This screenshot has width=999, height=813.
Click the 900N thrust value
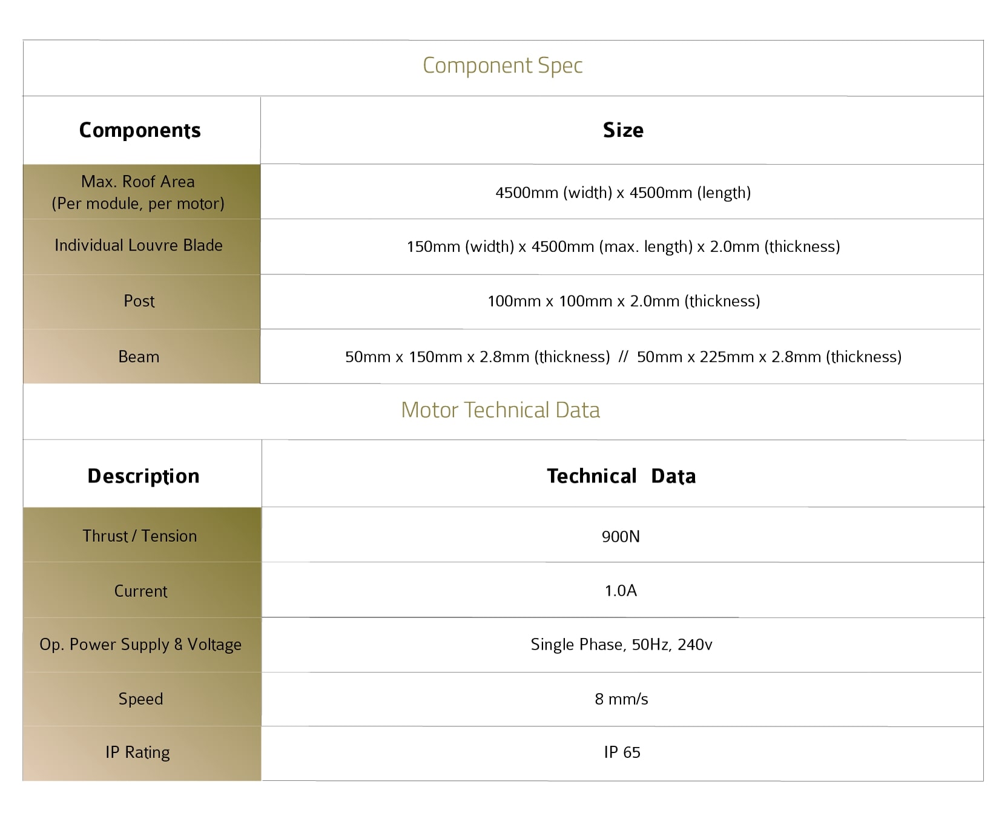621,536
